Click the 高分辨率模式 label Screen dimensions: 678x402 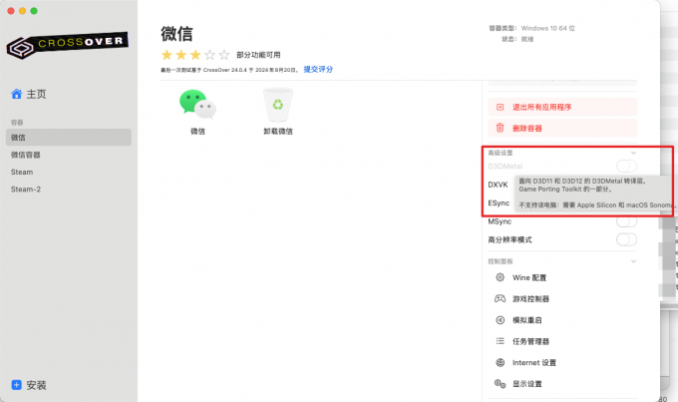[509, 239]
